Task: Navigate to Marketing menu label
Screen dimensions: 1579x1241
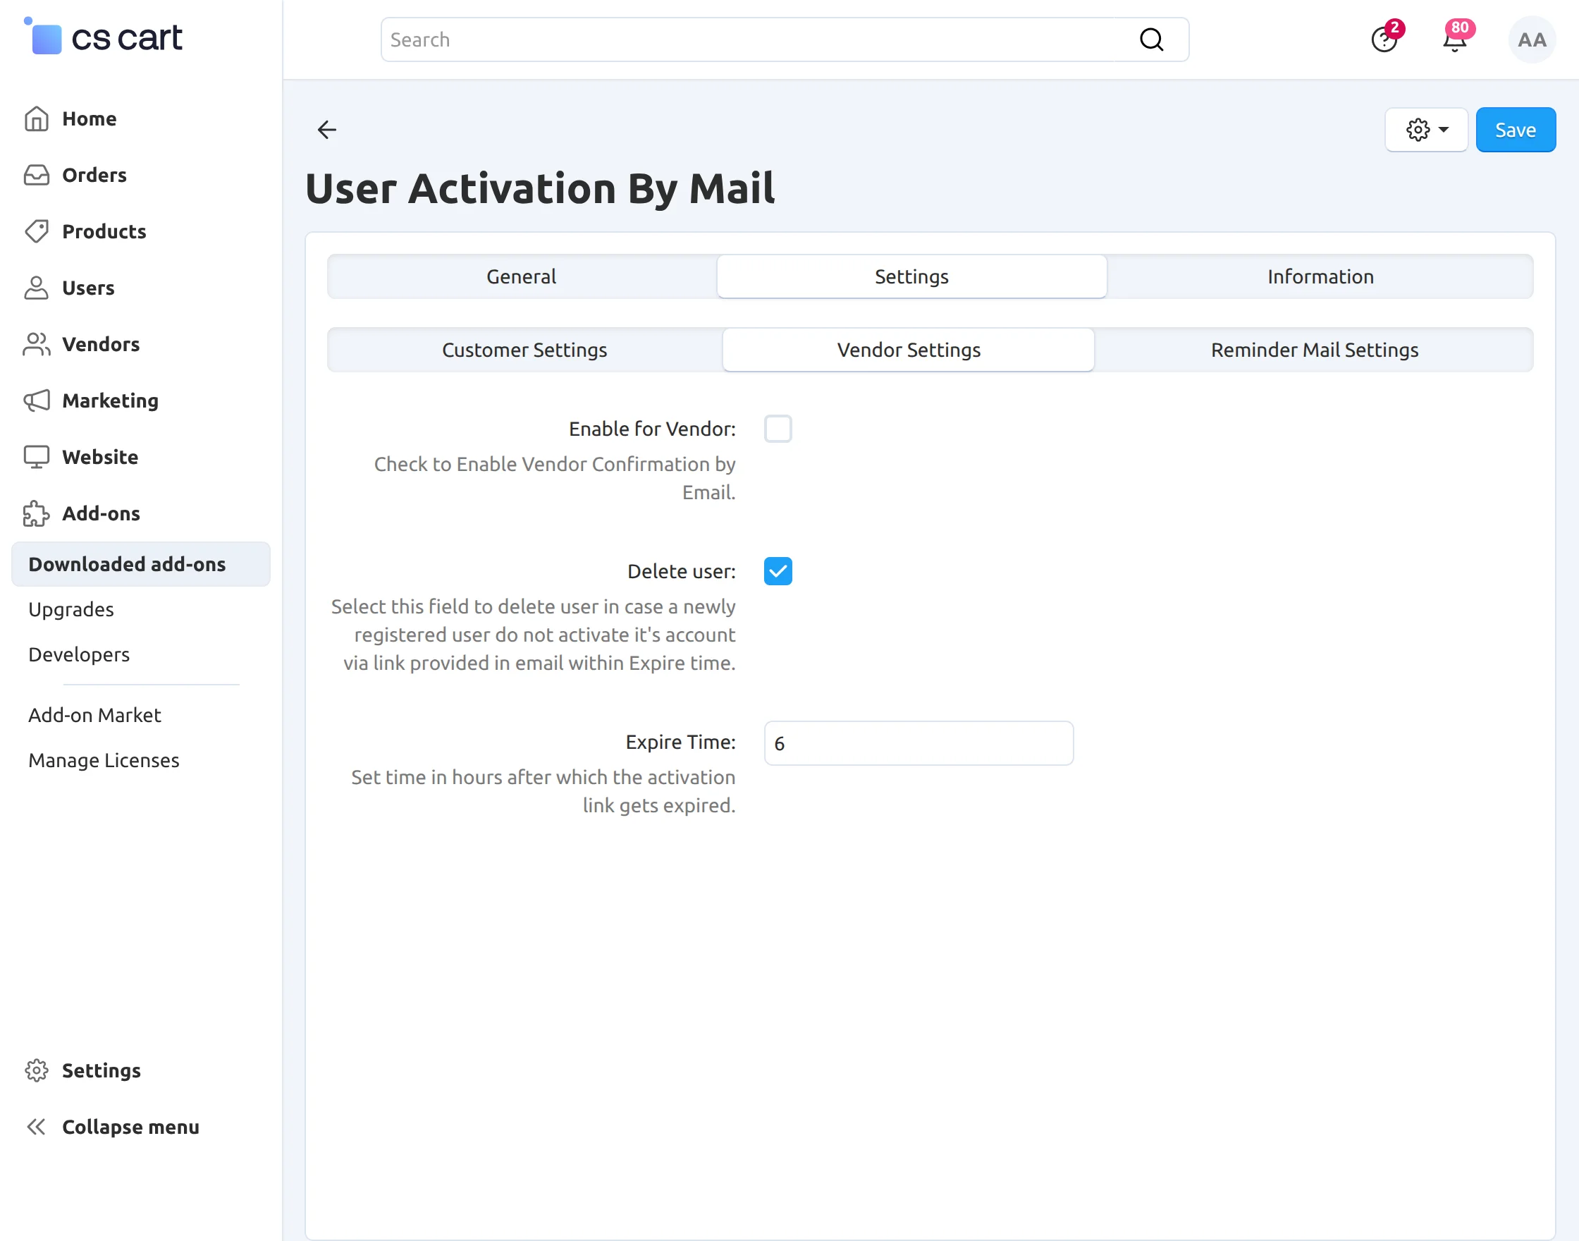Action: [x=111, y=401]
